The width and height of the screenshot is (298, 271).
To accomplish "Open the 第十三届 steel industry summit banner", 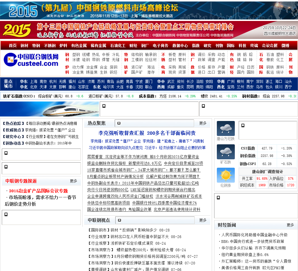I will 149,30.
